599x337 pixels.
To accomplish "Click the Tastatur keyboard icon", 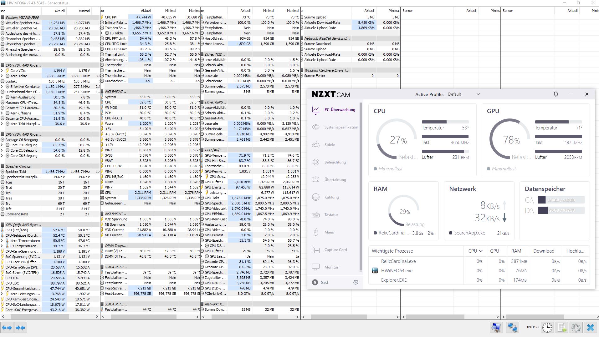I will coord(316,215).
